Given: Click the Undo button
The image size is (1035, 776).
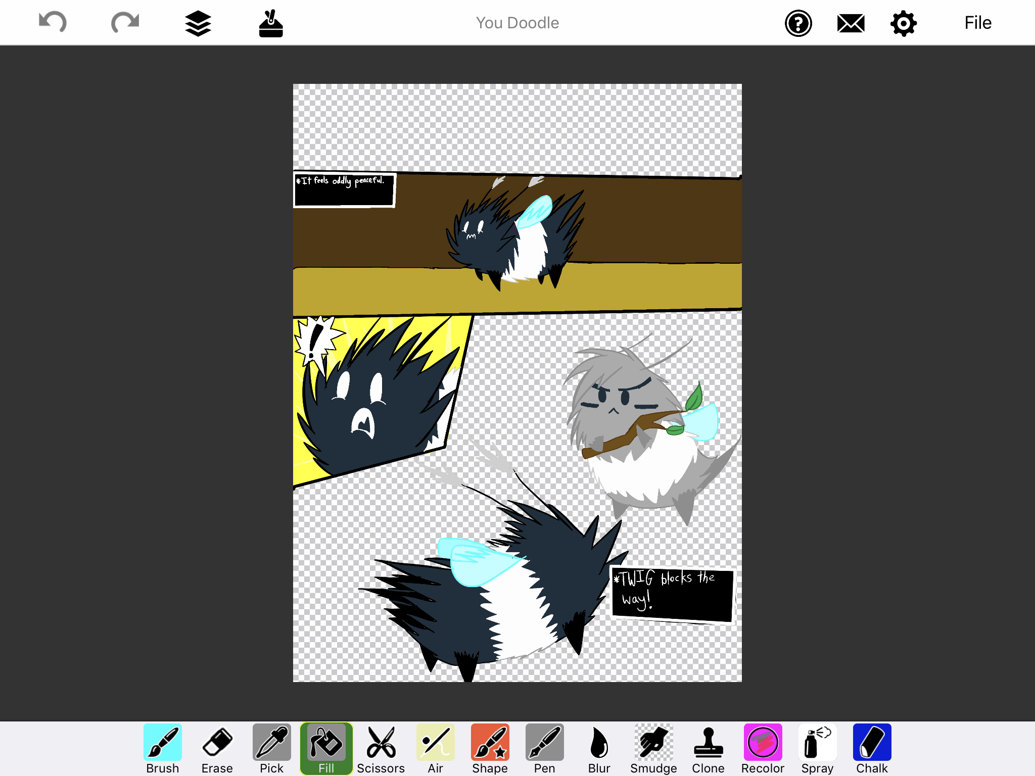Looking at the screenshot, I should point(54,22).
